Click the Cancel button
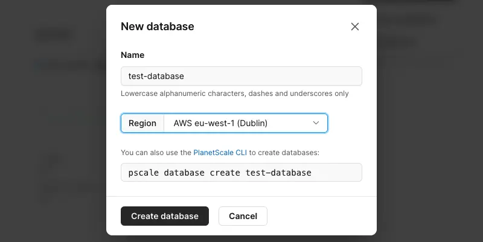 [243, 216]
